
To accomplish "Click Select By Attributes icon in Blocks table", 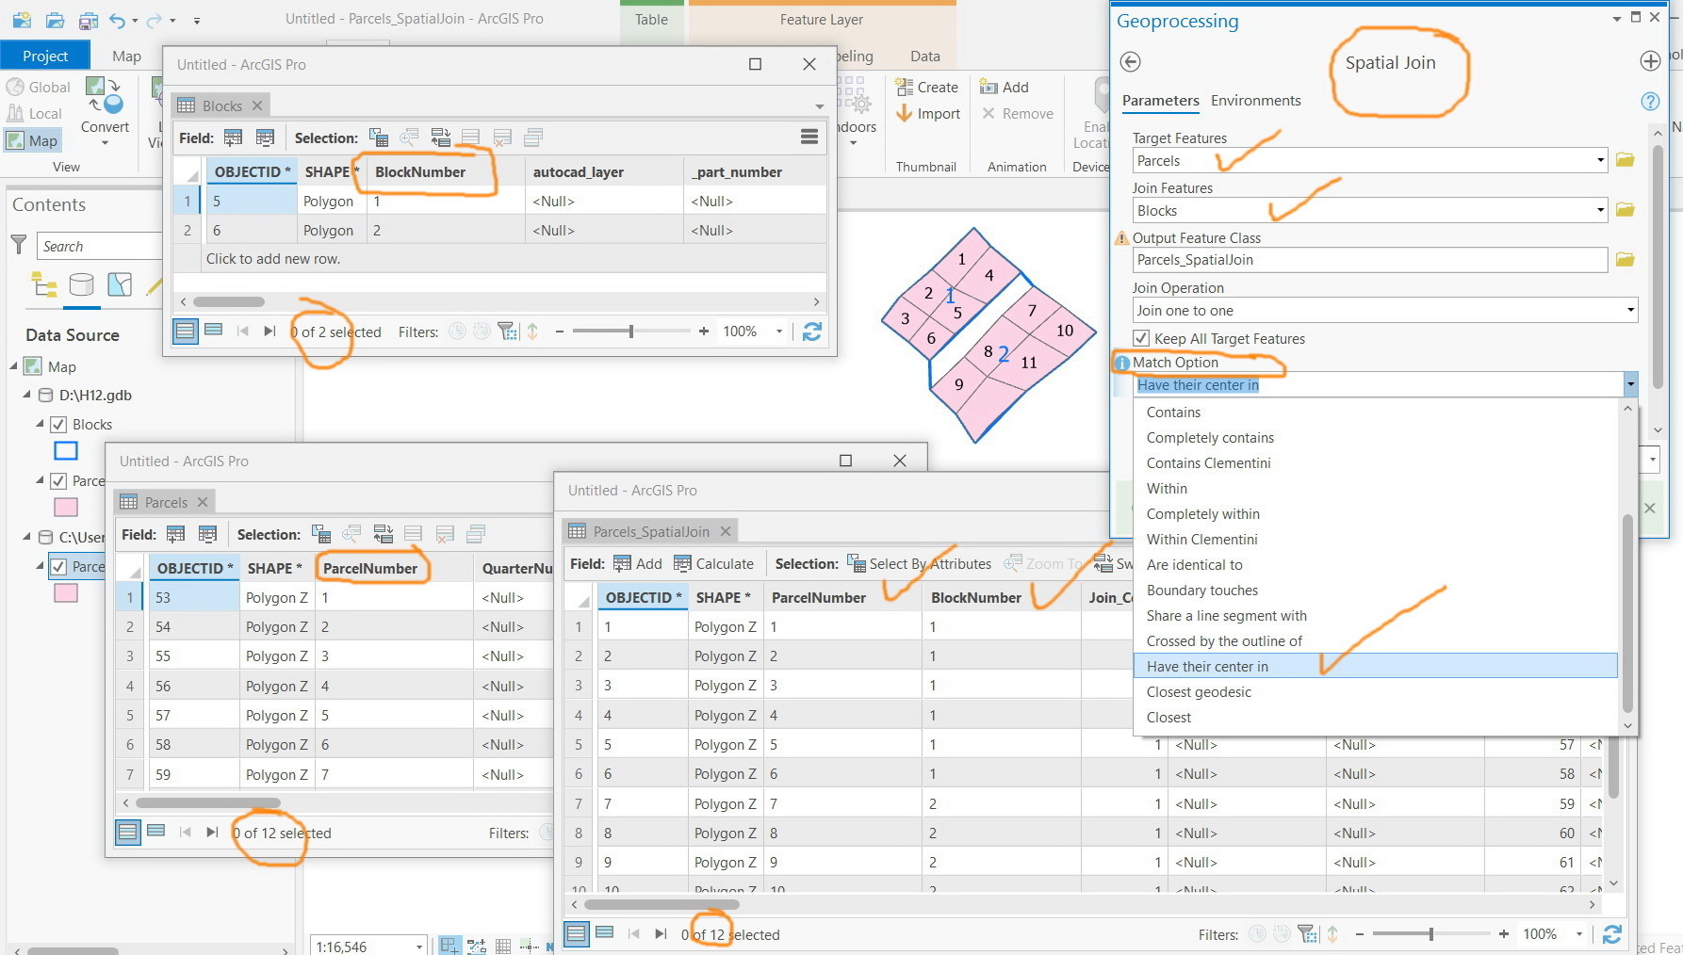I will coord(379,138).
